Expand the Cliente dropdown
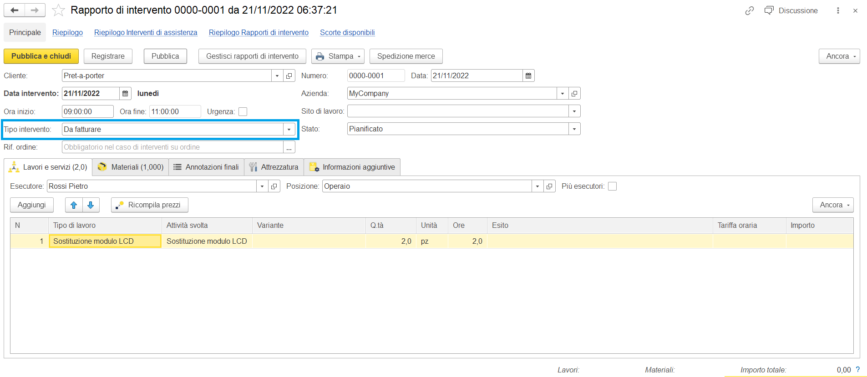 pyautogui.click(x=277, y=75)
